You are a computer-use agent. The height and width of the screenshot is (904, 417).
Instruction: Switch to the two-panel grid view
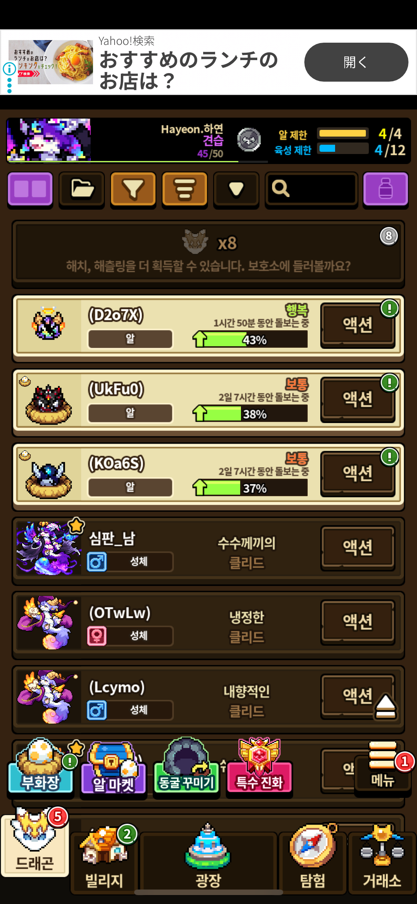point(30,189)
